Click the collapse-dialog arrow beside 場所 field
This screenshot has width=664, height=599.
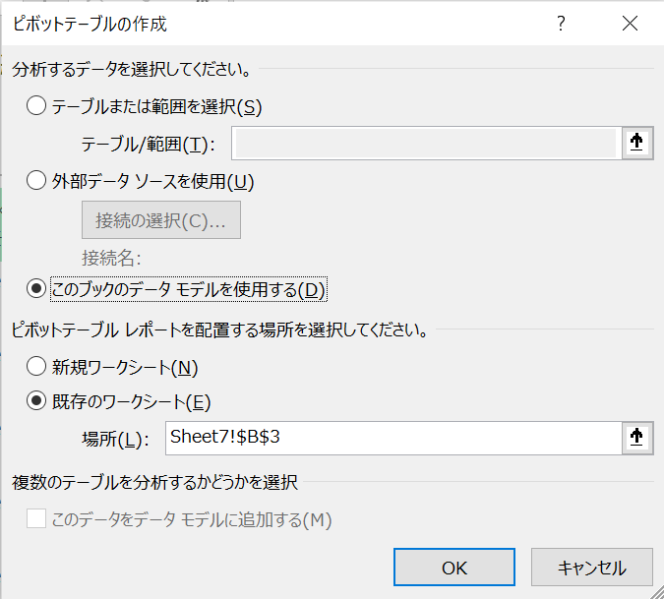[637, 438]
